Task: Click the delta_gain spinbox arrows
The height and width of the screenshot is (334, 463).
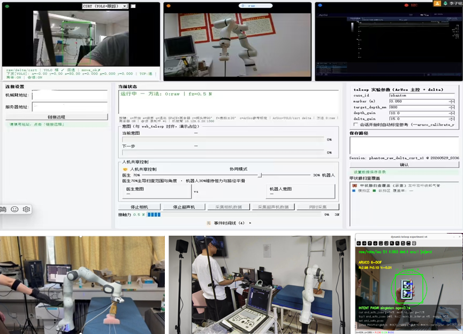Action: pyautogui.click(x=451, y=119)
